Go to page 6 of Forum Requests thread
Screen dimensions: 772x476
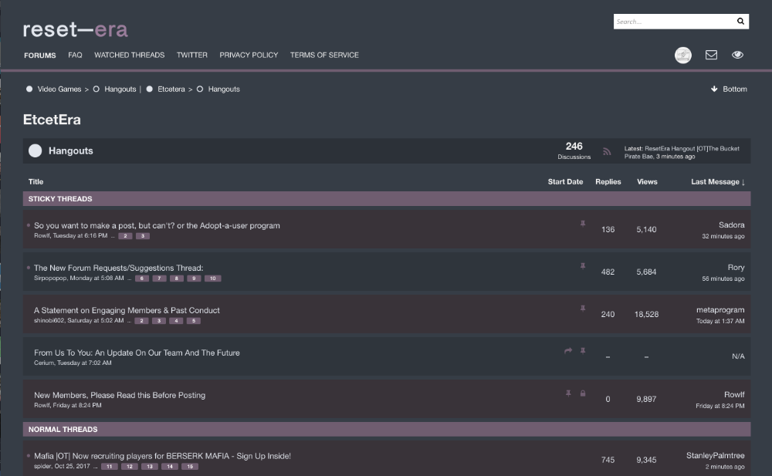tap(142, 279)
